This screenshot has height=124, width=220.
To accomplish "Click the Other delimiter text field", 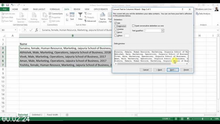I will point(127,35).
